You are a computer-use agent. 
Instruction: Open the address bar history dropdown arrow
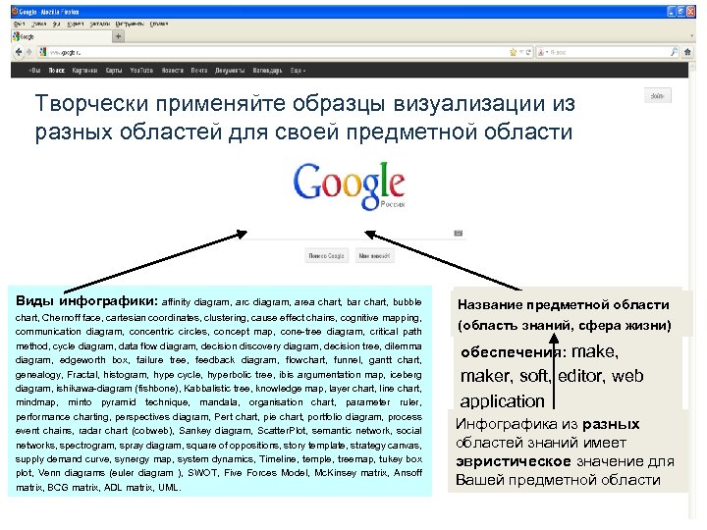(x=521, y=52)
